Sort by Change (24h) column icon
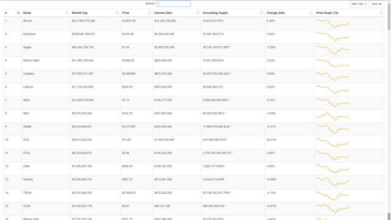Viewport: 391px width, 220px height. (311, 13)
